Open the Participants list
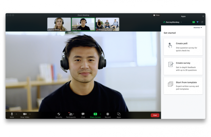211x137 pixels. 71,114
